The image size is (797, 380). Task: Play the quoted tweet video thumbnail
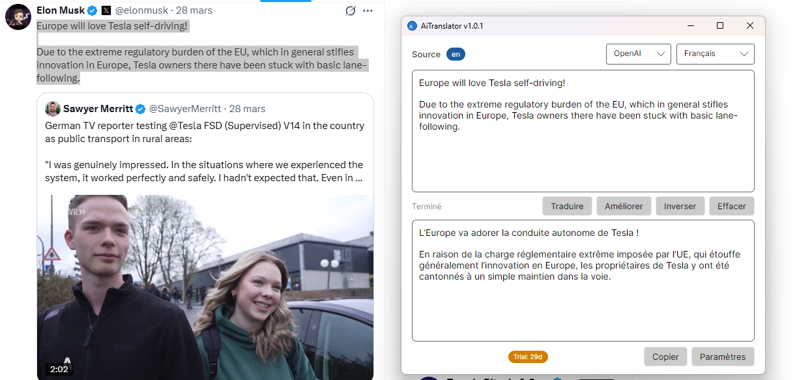pos(205,287)
